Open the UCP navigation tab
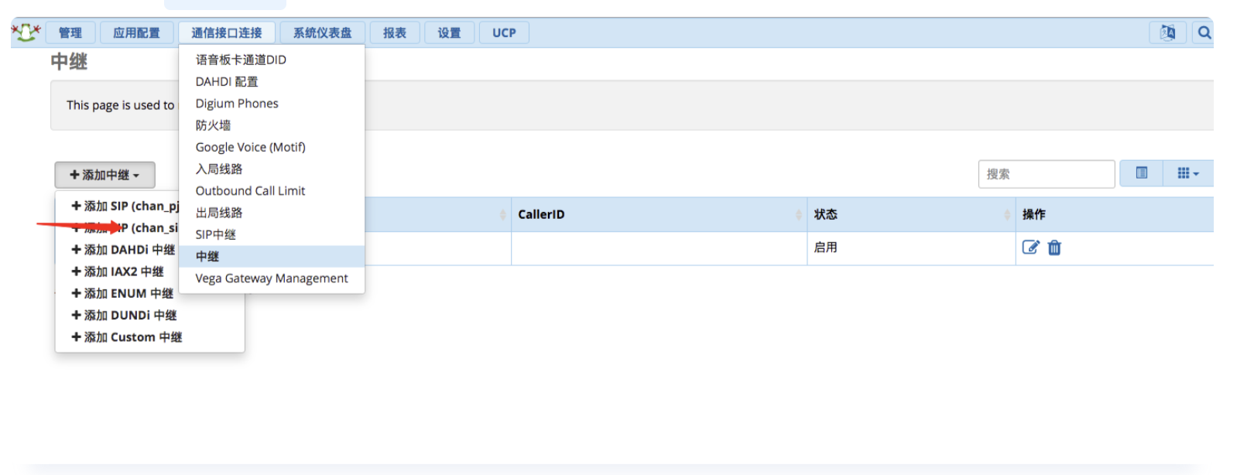Image resolution: width=1254 pixels, height=475 pixels. 504,32
